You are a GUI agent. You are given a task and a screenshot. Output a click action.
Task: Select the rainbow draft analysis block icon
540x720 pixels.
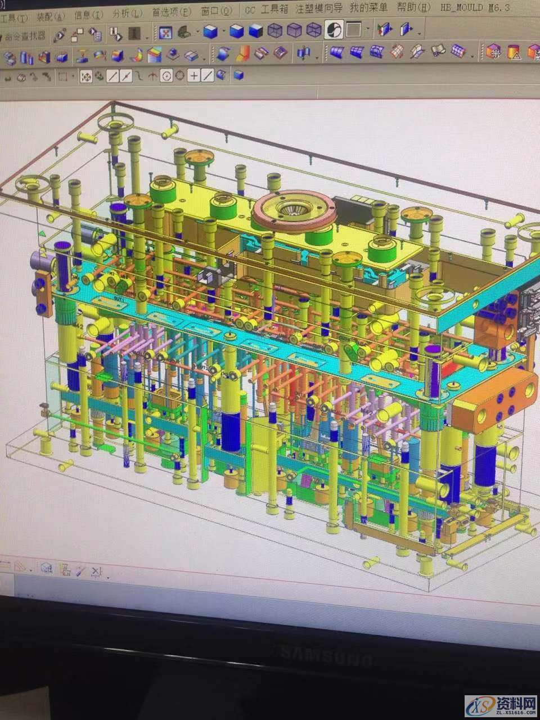(x=154, y=55)
